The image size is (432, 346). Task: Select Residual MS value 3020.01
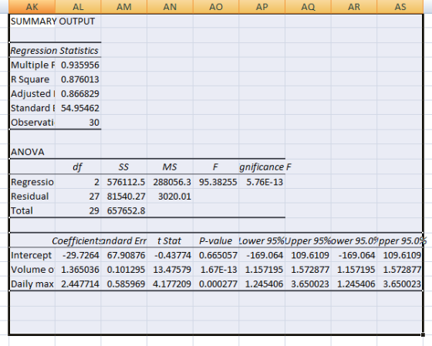(170, 197)
